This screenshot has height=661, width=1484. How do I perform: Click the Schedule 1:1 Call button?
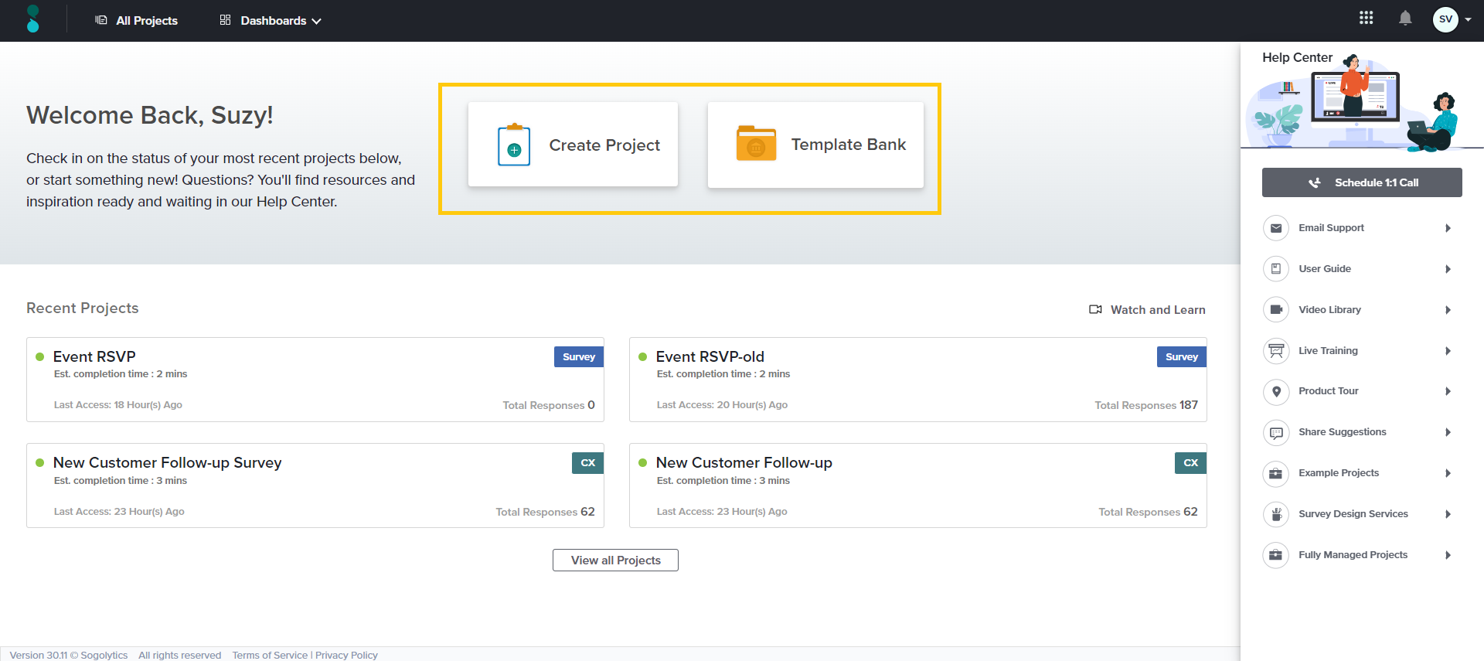click(x=1361, y=182)
